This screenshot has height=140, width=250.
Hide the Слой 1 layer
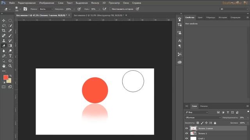[187, 138]
